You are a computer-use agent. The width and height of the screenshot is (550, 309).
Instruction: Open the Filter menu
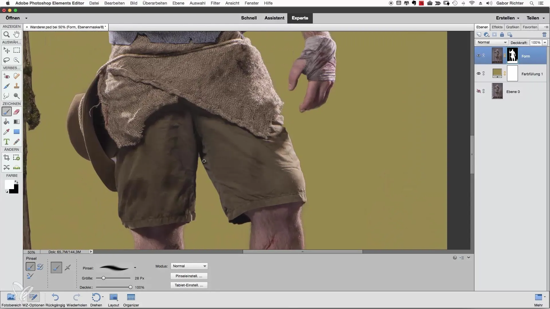[215, 3]
